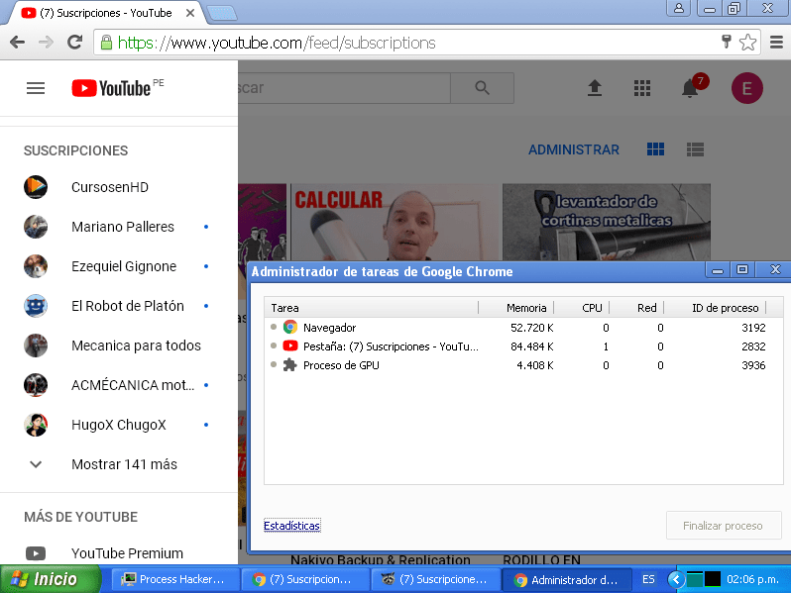Expand the system tray arrow
Screen dimensions: 791x593
coord(676,579)
